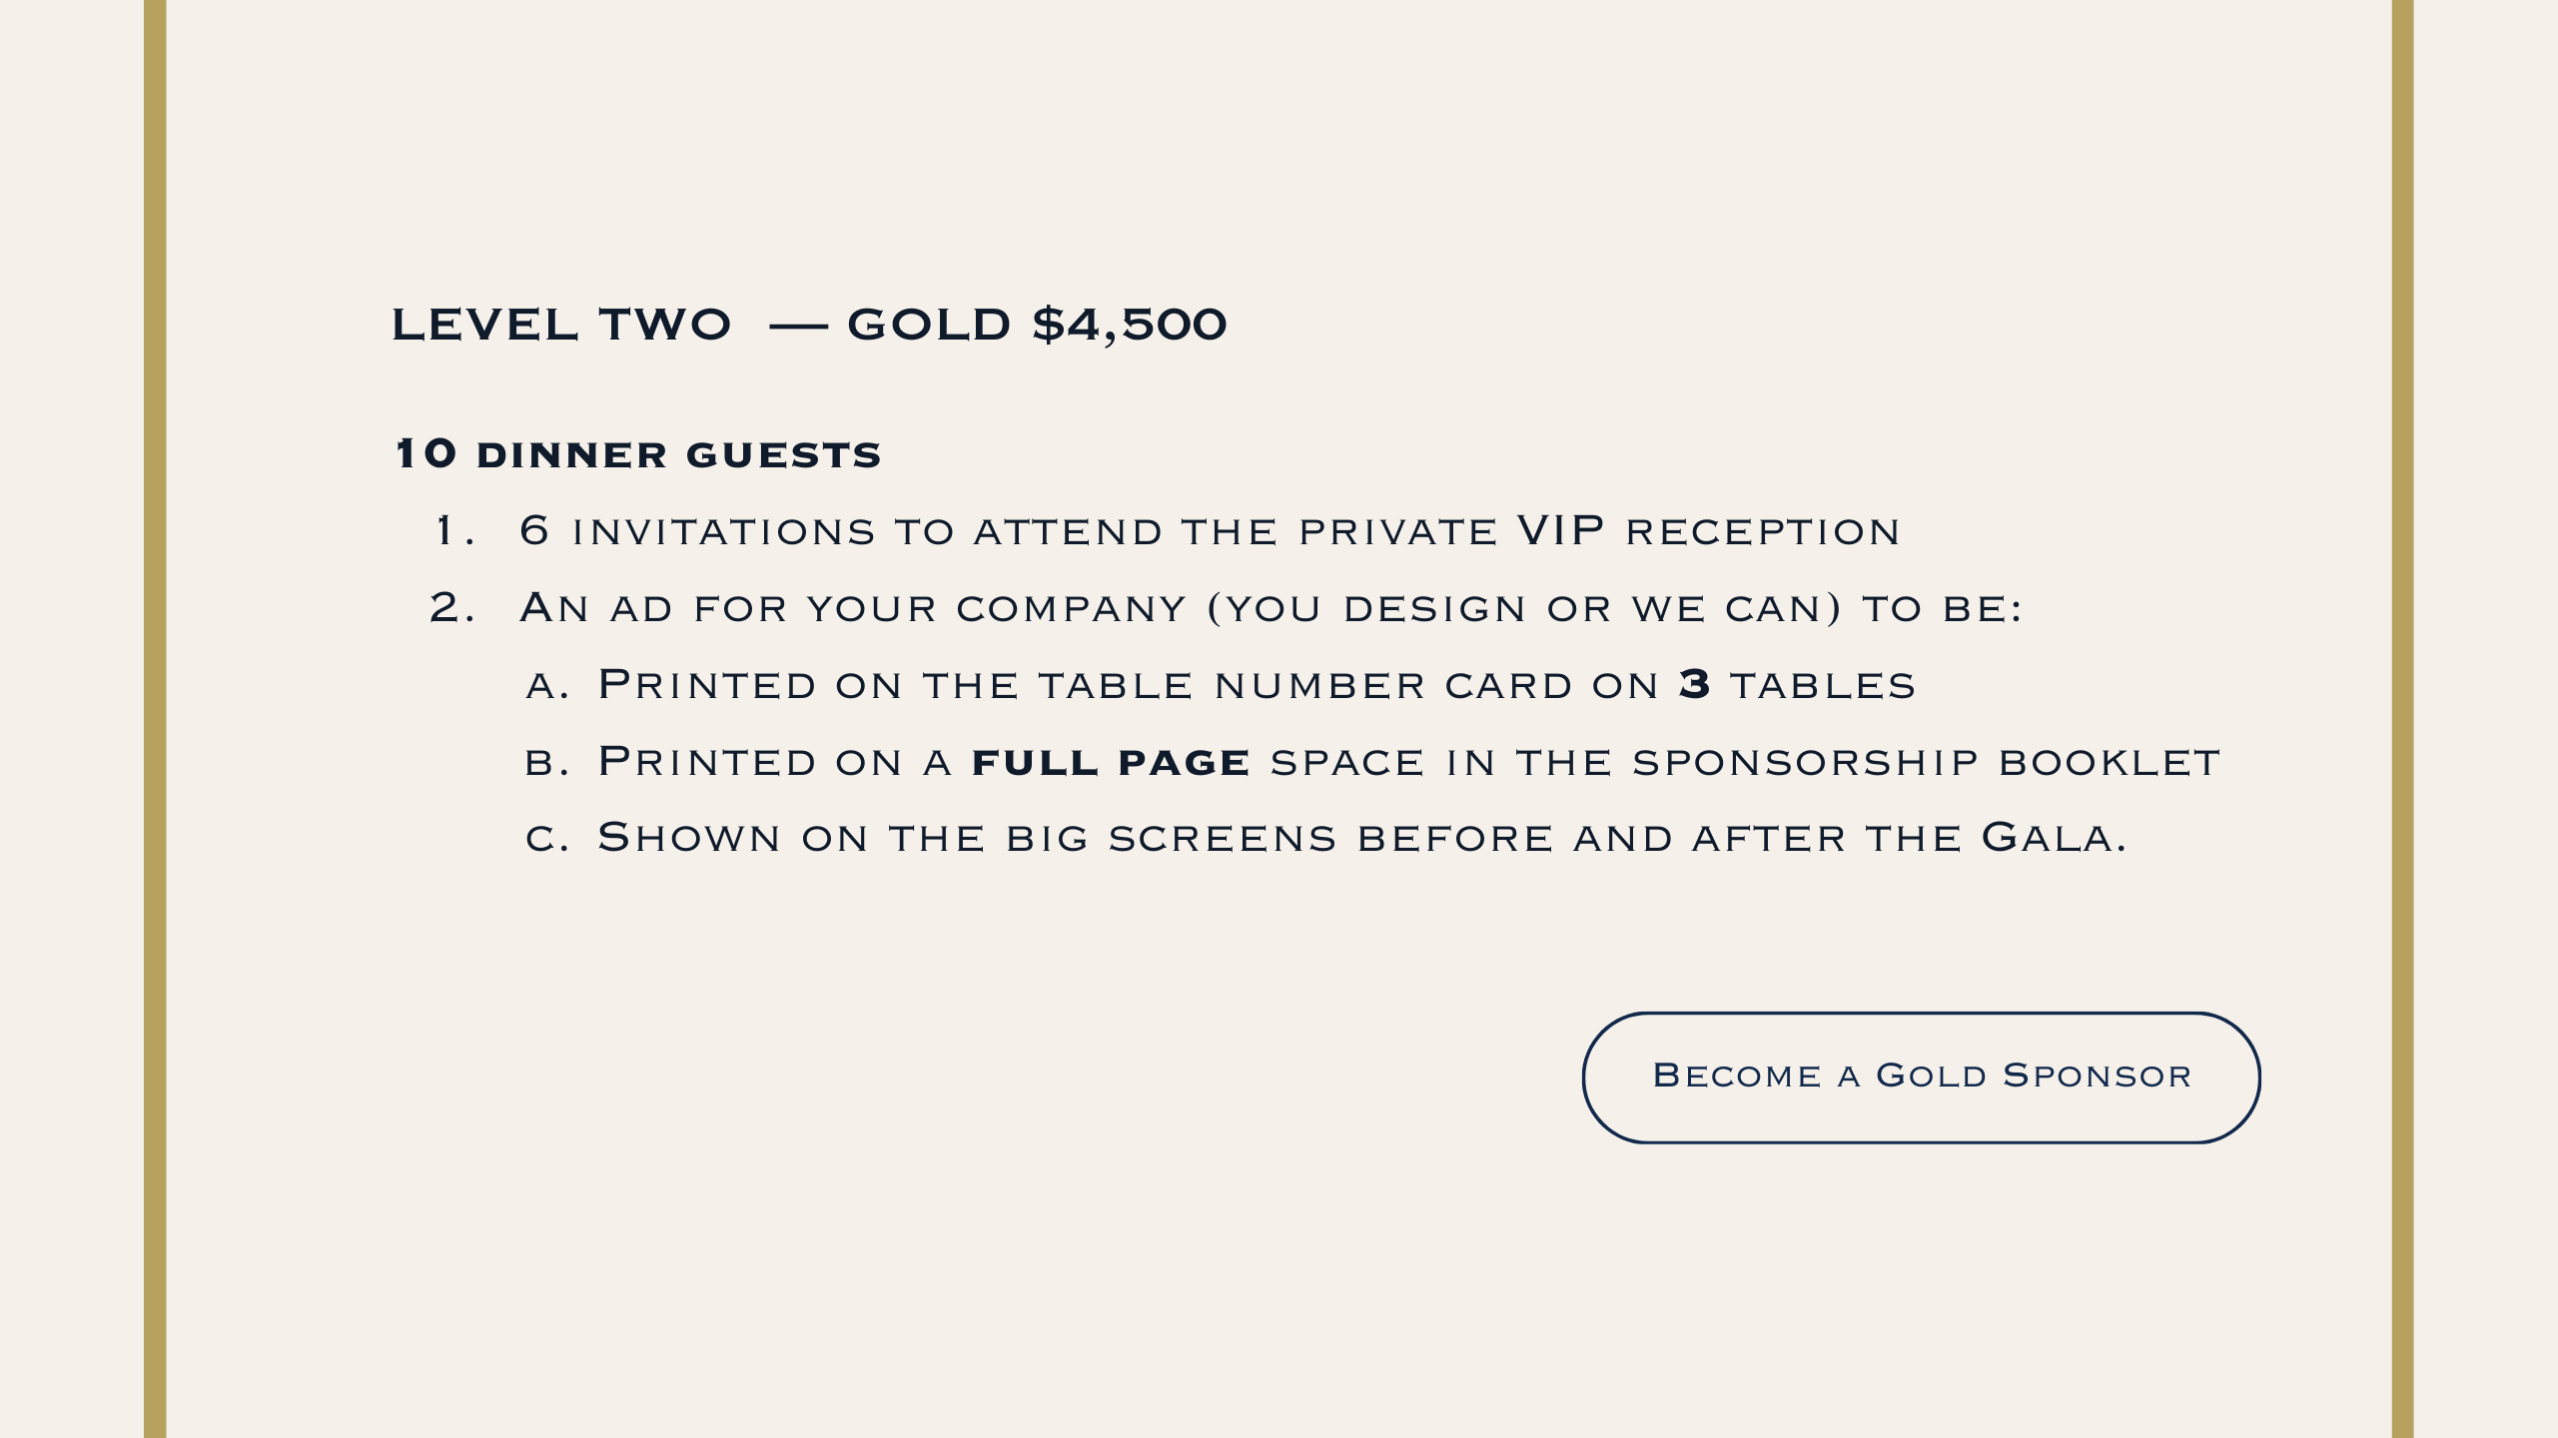Viewport: 2558px width, 1438px height.
Task: Click the 10 dinner guests subheading
Action: click(638, 454)
